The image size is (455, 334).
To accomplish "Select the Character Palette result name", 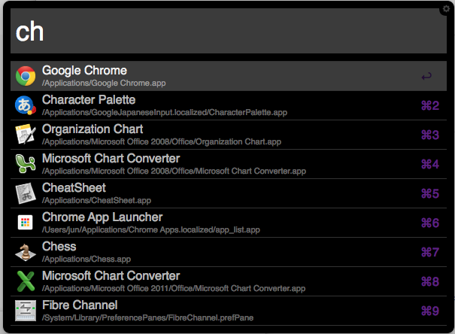I will click(x=89, y=100).
